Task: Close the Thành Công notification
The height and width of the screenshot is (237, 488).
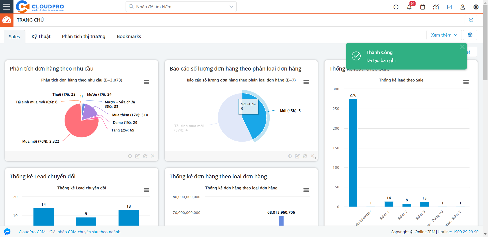Action: tap(462, 47)
